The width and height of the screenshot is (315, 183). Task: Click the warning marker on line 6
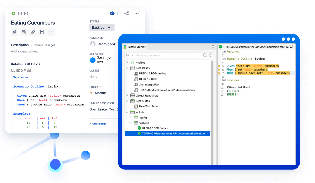tap(219, 70)
